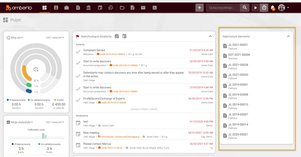
Task: Open the document edit pencil icon
Action: pyautogui.click(x=133, y=8)
